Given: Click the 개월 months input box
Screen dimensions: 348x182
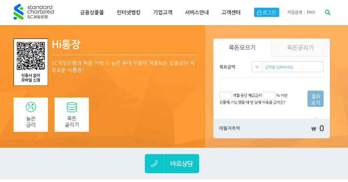Looking at the screenshot, I should click(x=225, y=95).
